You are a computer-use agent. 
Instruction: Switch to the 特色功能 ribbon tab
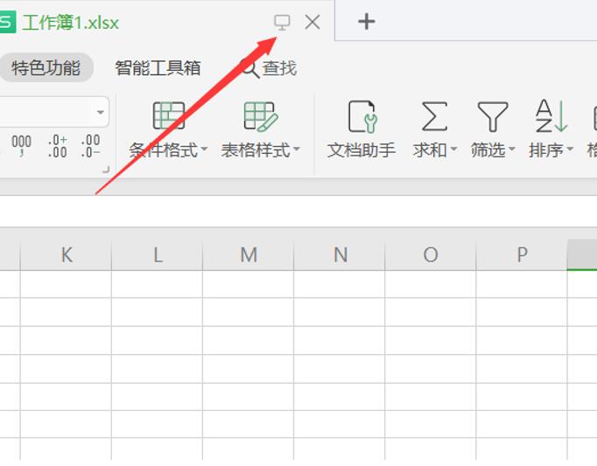pyautogui.click(x=46, y=67)
